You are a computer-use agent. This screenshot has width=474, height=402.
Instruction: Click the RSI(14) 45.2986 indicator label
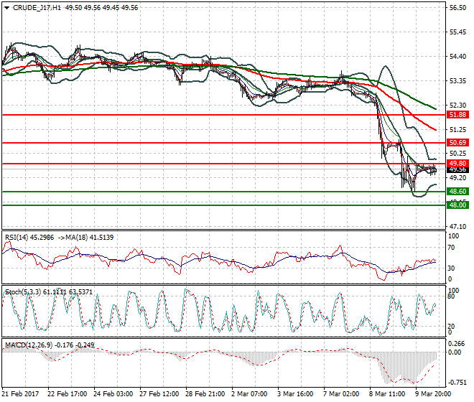pyautogui.click(x=29, y=238)
